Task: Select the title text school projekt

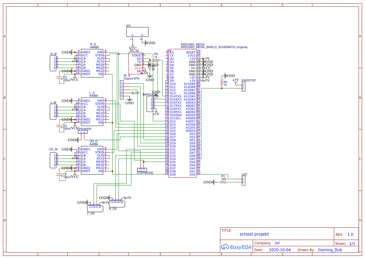Action: click(x=254, y=234)
